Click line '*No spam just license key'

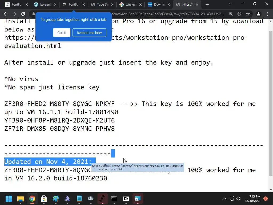pyautogui.click(x=52, y=87)
